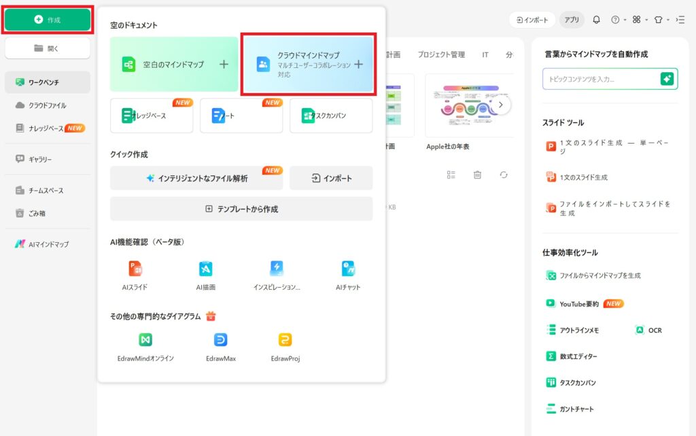The width and height of the screenshot is (696, 436).
Task: Click the refresh icon in file list
Action: (x=504, y=175)
